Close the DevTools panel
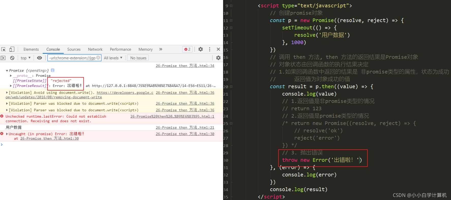This screenshot has height=200, width=451. pos(218,49)
